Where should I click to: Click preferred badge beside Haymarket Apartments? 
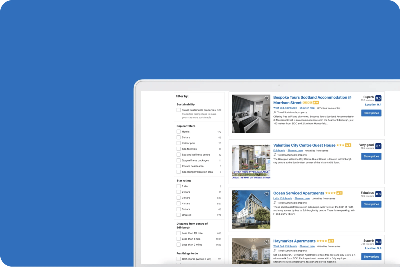(331, 241)
